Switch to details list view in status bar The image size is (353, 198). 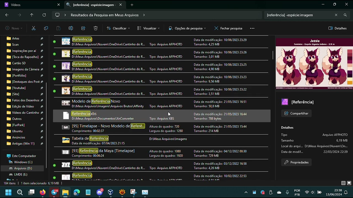click(343, 183)
